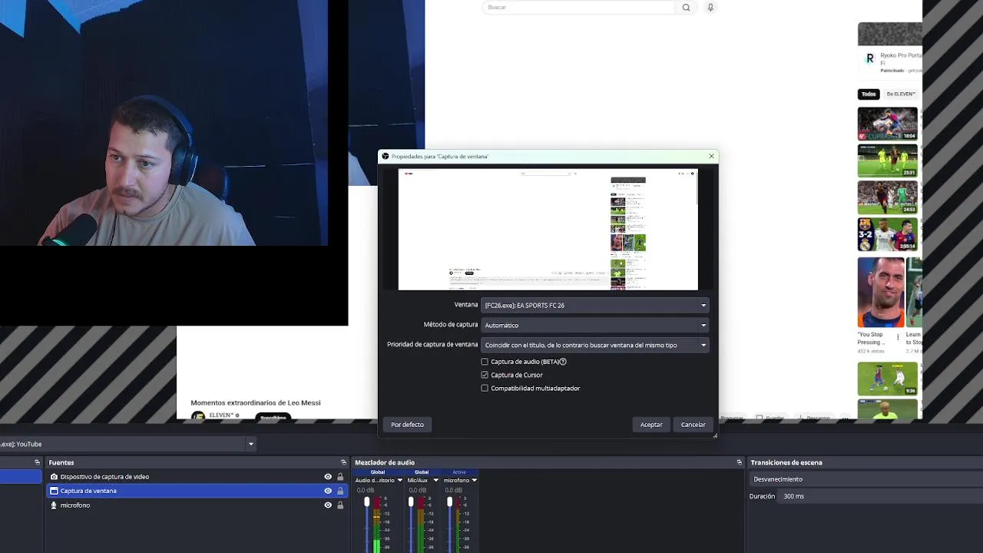Image resolution: width=983 pixels, height=553 pixels.
Task: Undock the Mezclador de audio panel
Action: coord(739,462)
